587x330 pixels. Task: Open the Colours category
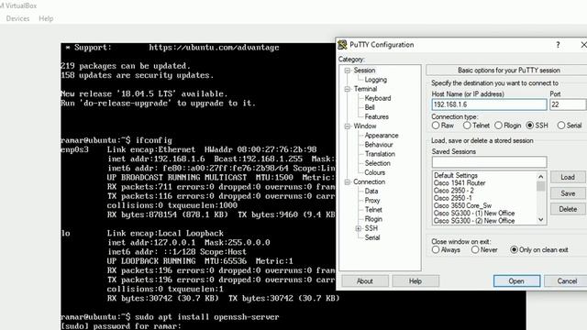pos(375,172)
